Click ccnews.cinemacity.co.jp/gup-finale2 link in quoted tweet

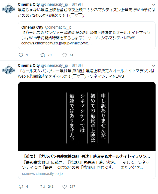(x=56, y=43)
